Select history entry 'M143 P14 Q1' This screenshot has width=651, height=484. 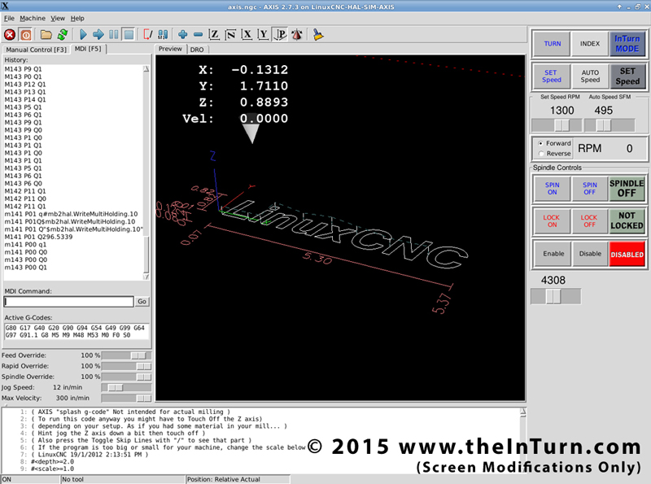[x=25, y=99]
